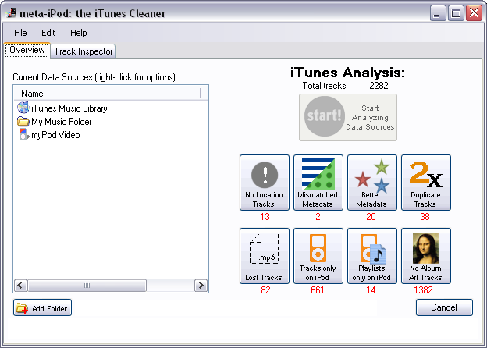Click the count 13 under No Location Tracks

tap(265, 217)
